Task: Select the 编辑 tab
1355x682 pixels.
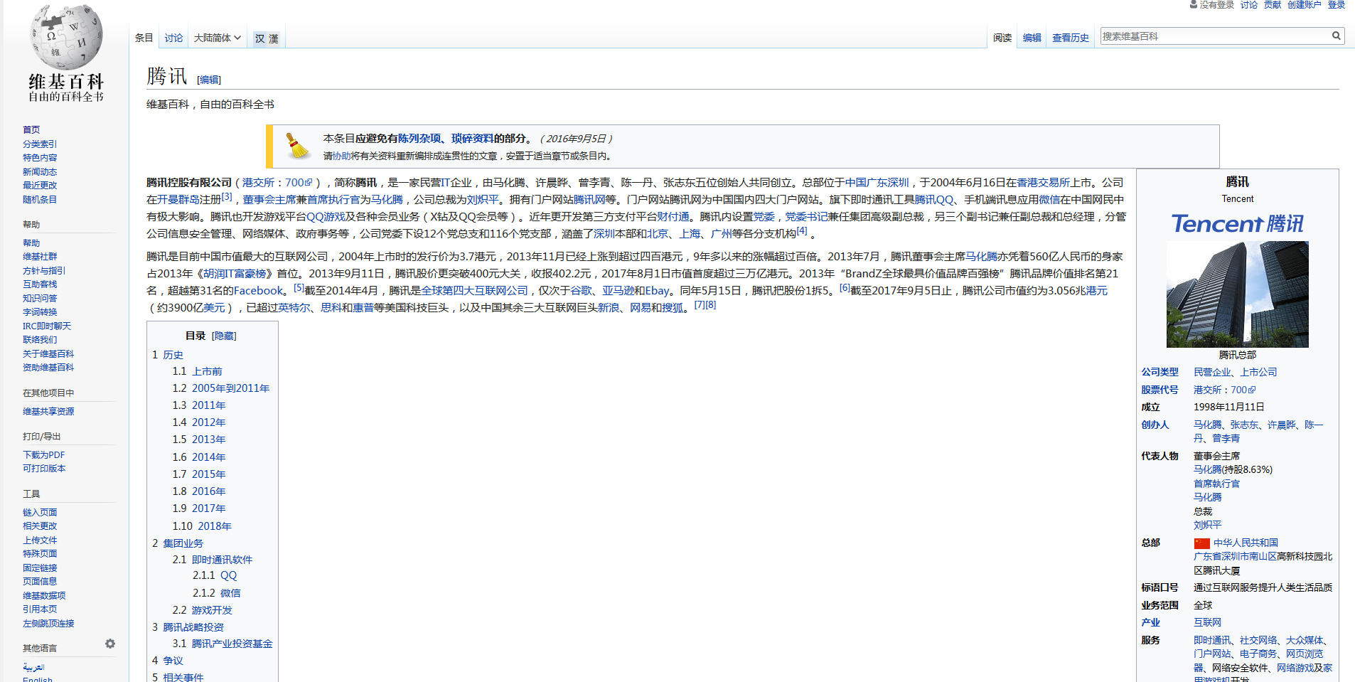Action: click(1032, 38)
